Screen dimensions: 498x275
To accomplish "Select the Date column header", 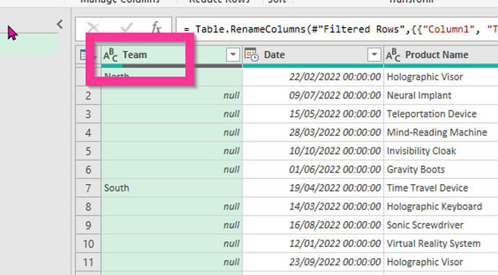I will 313,55.
